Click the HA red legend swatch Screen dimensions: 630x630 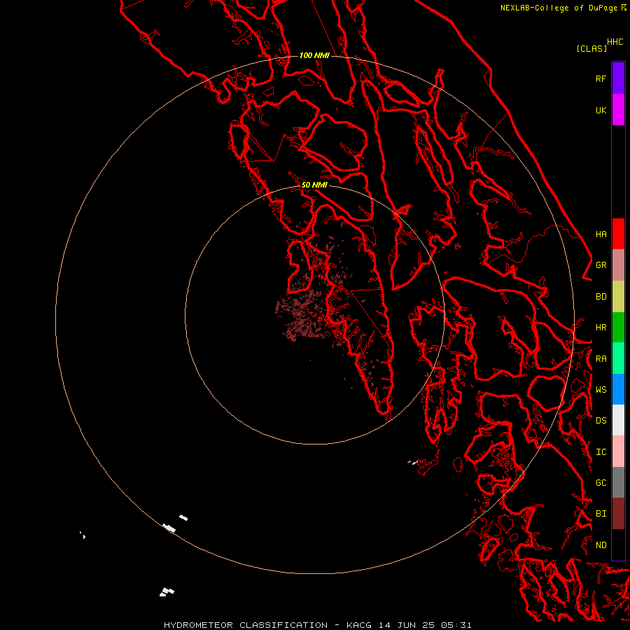click(x=618, y=234)
